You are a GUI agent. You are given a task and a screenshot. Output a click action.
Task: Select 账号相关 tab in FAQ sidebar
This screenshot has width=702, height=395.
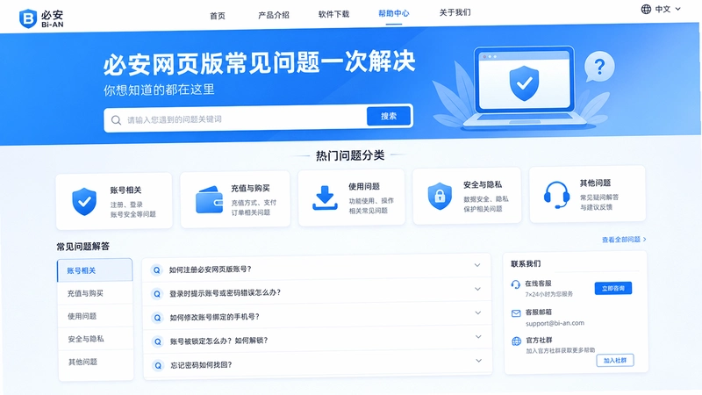click(x=95, y=270)
